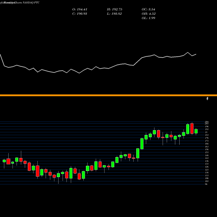
Task: Click the high price value H: 192.75
Action: coord(115,10)
